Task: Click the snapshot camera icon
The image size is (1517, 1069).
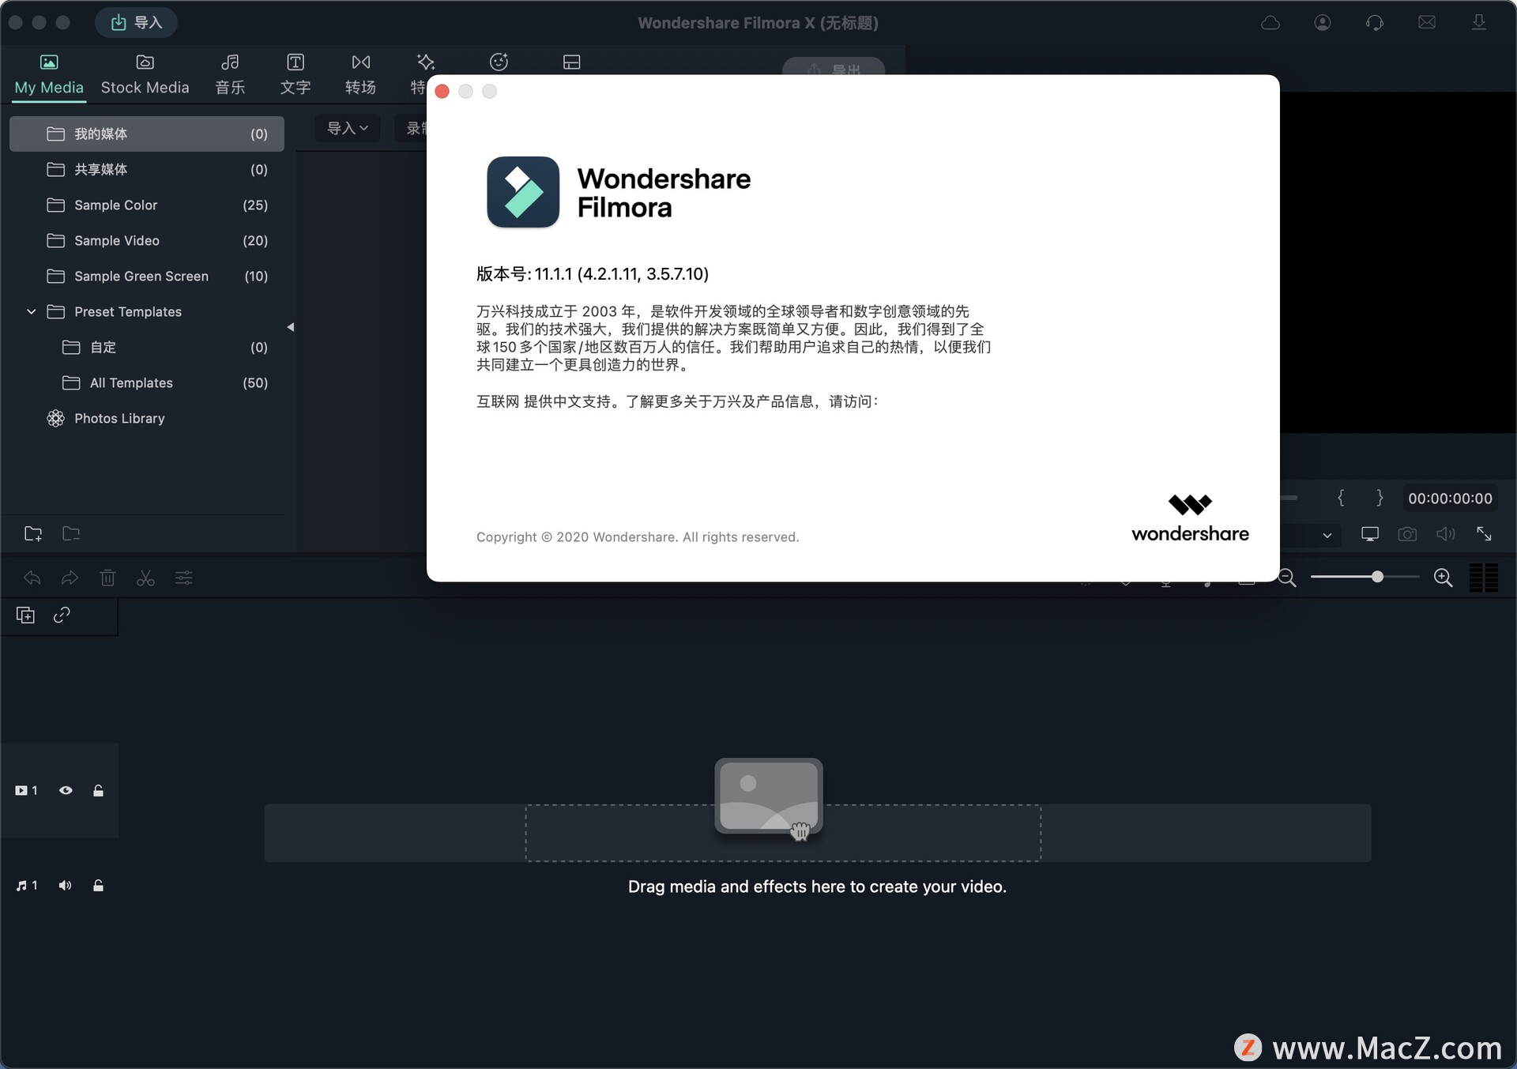Action: (1407, 534)
